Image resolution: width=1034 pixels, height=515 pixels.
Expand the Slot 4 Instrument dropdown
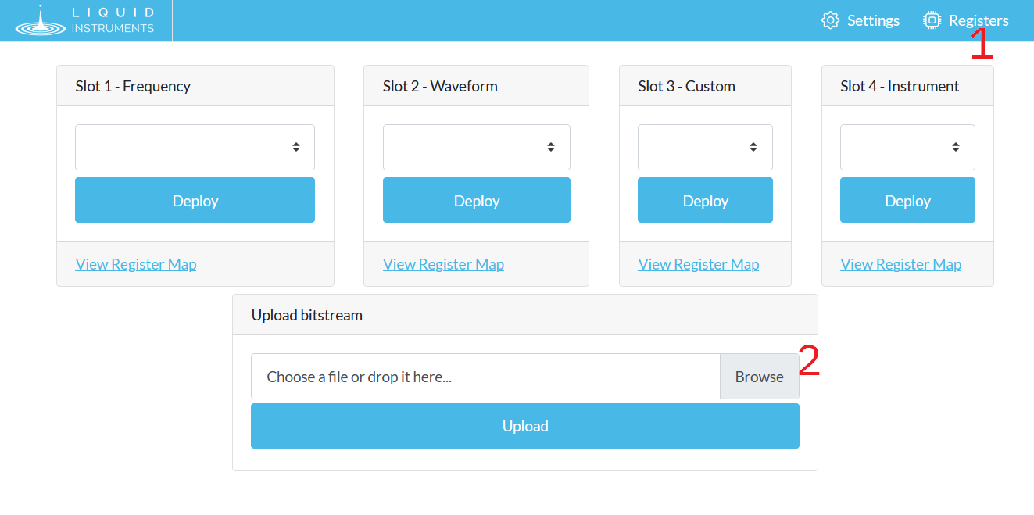pos(907,147)
